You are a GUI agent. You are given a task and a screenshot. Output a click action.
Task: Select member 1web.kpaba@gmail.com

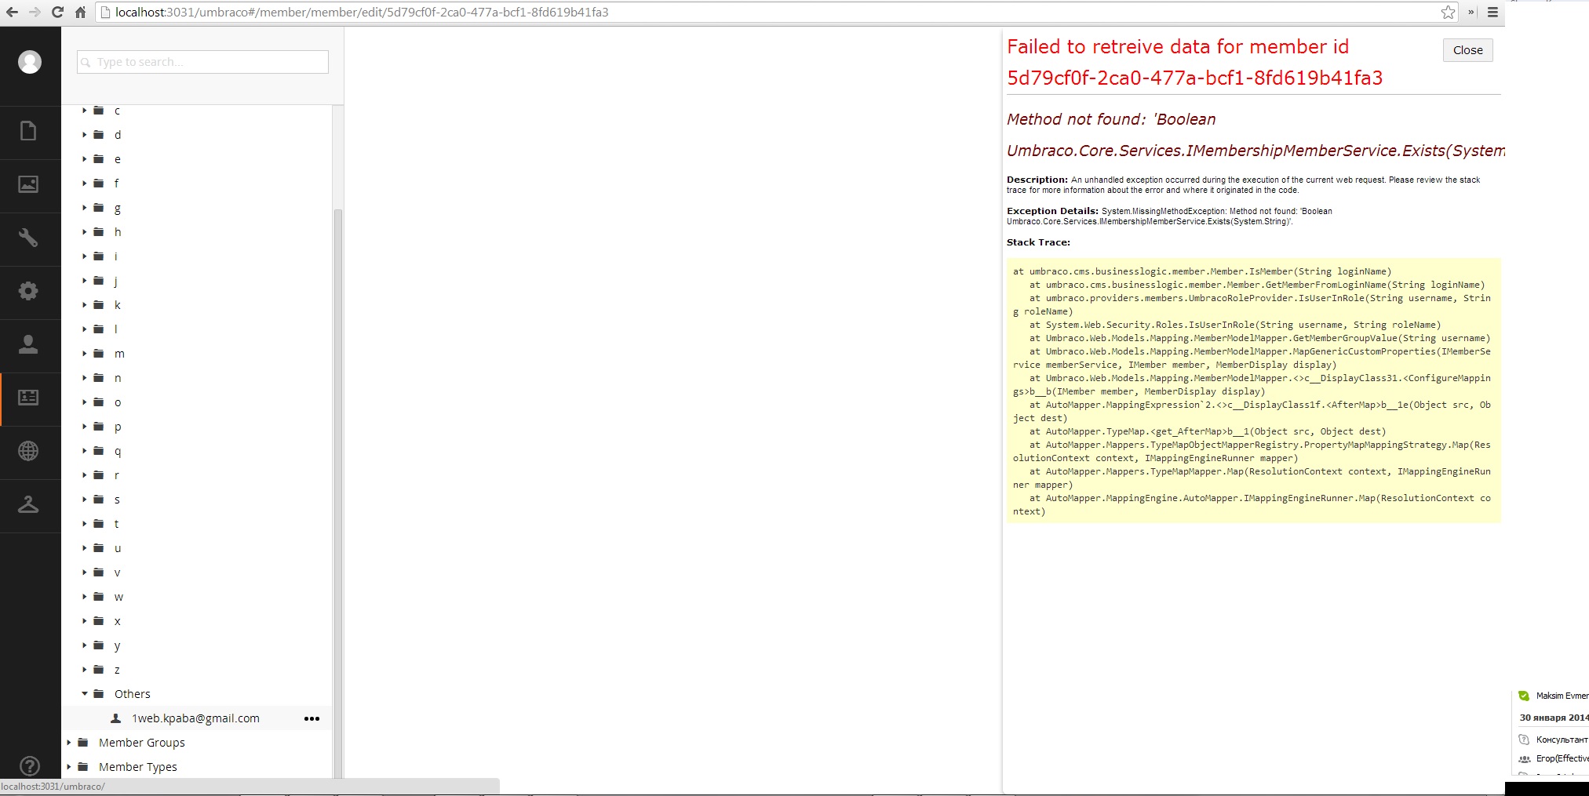[x=195, y=718]
